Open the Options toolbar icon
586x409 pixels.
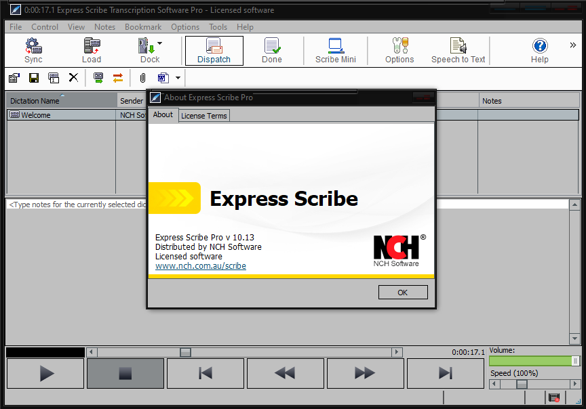click(x=399, y=50)
